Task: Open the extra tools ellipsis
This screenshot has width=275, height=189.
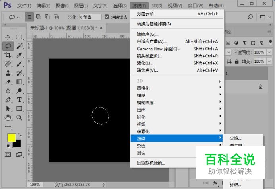Action: click(8, 127)
